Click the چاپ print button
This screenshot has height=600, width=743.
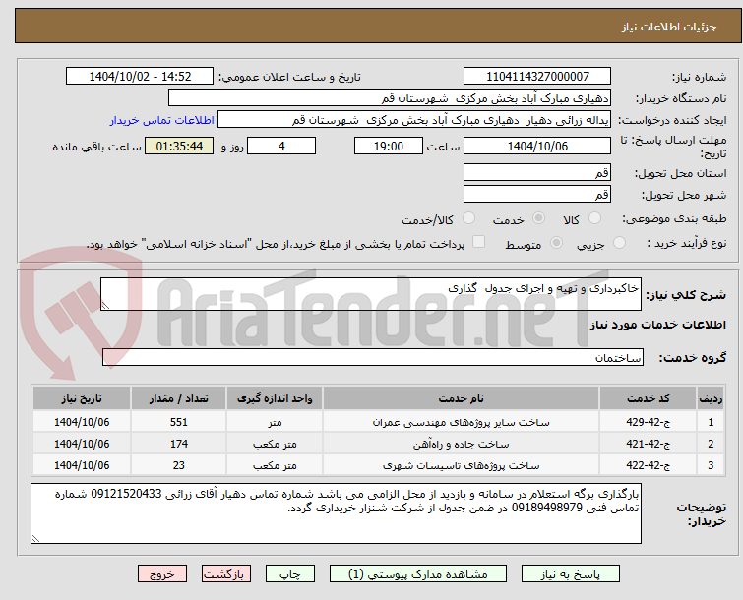[x=290, y=574]
